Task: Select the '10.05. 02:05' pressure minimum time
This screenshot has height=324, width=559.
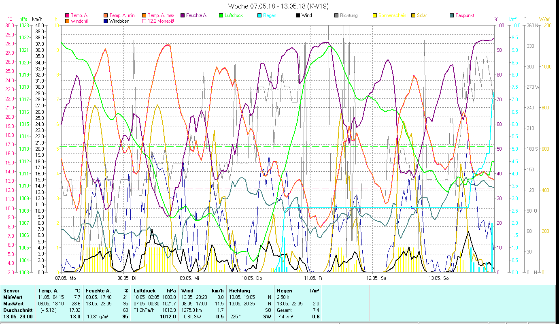Action: pyautogui.click(x=146, y=297)
